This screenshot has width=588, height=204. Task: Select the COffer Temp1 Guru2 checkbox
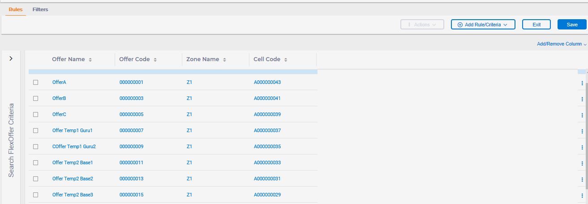point(36,146)
